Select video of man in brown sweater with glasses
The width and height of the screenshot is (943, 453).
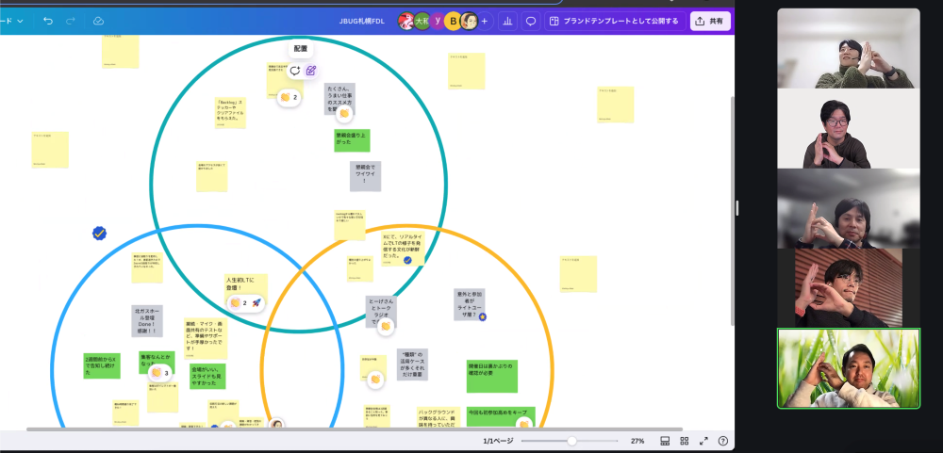point(849,129)
